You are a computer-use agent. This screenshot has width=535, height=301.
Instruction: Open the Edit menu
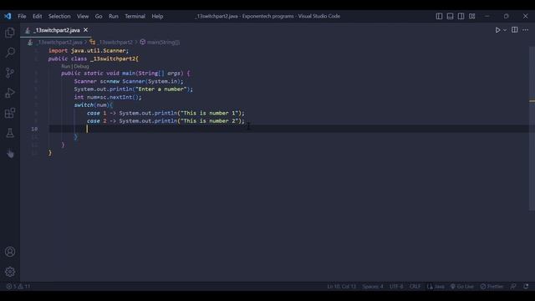[x=37, y=16]
